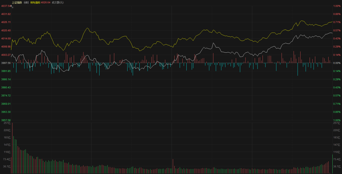The image size is (342, 174).
Task: Click the 4008.98 price axis label
Action: 6,47
